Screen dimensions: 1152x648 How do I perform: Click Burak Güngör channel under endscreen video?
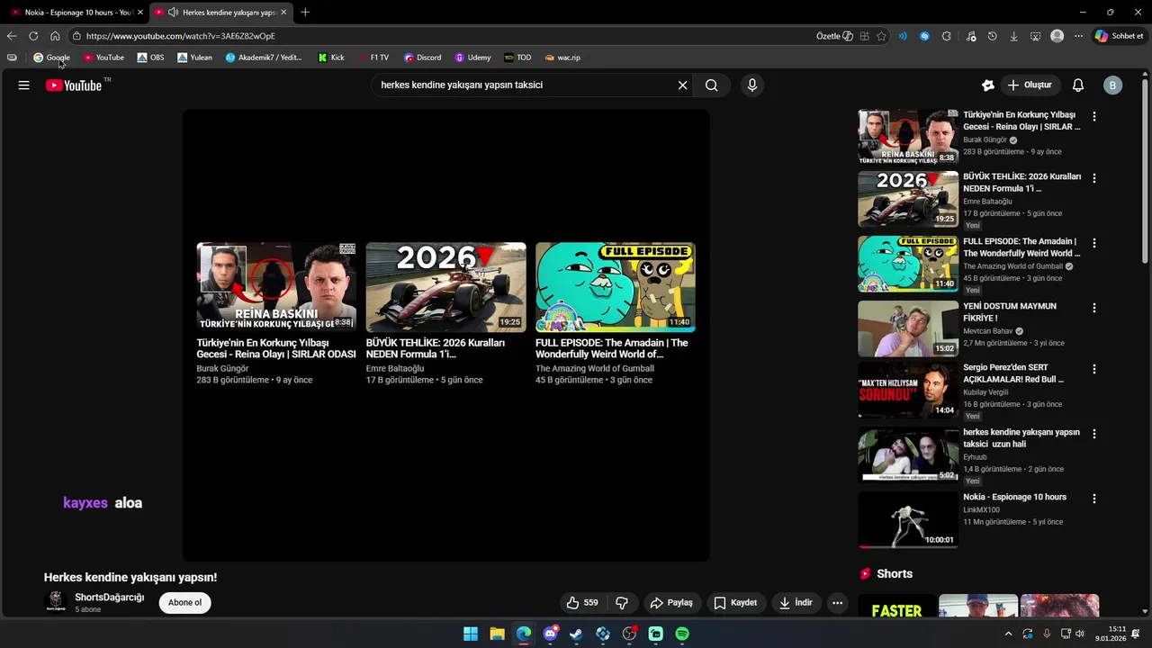(x=222, y=369)
